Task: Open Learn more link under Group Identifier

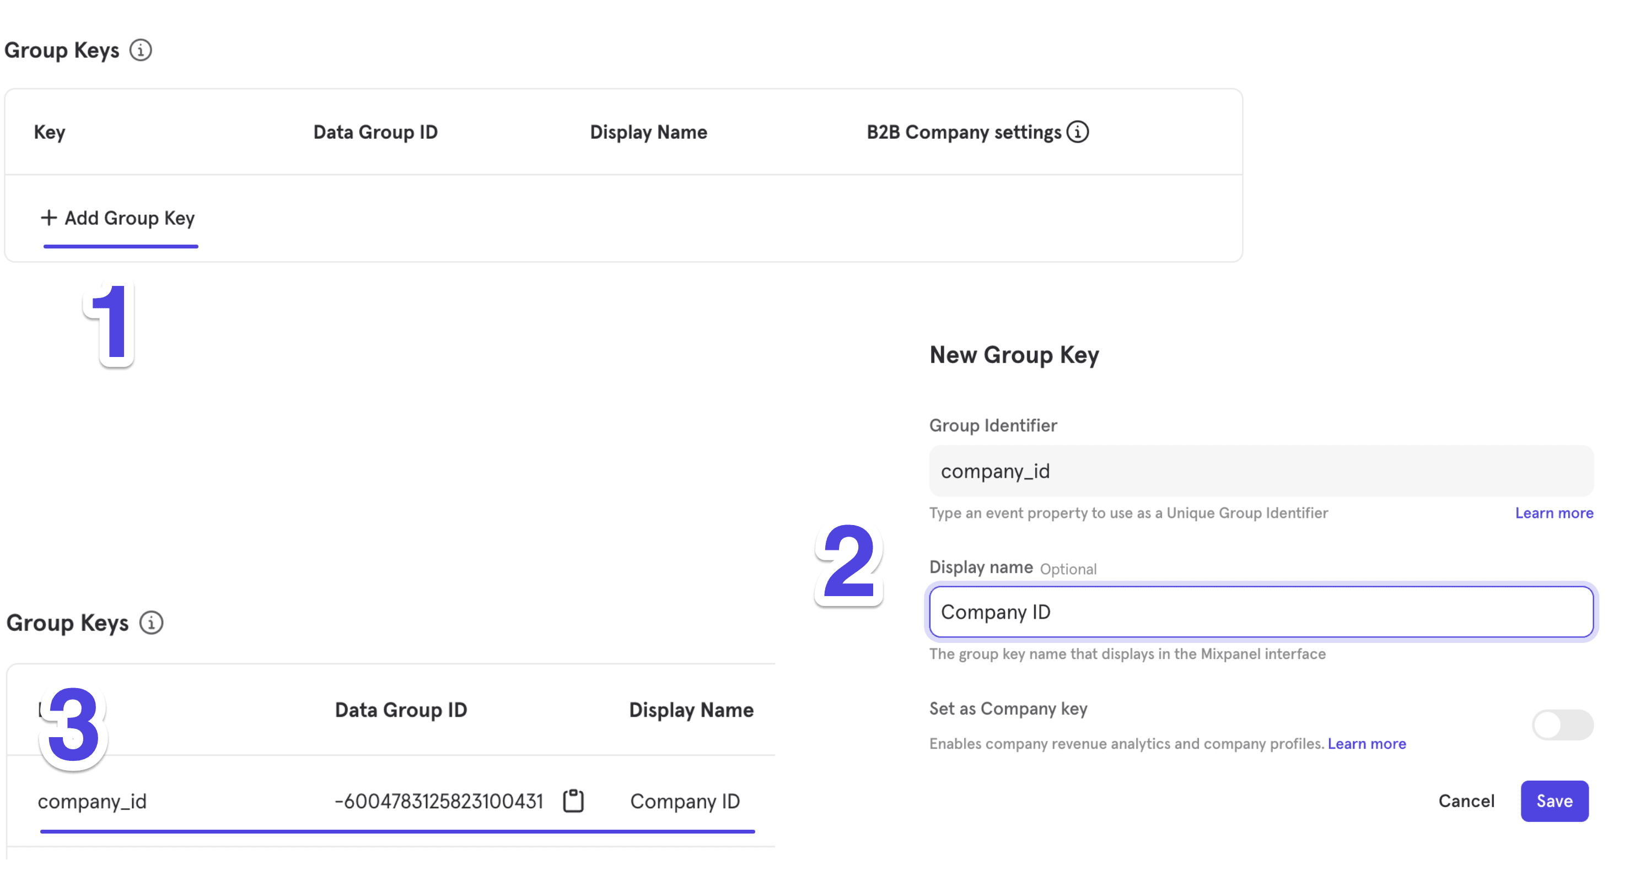Action: click(x=1554, y=513)
